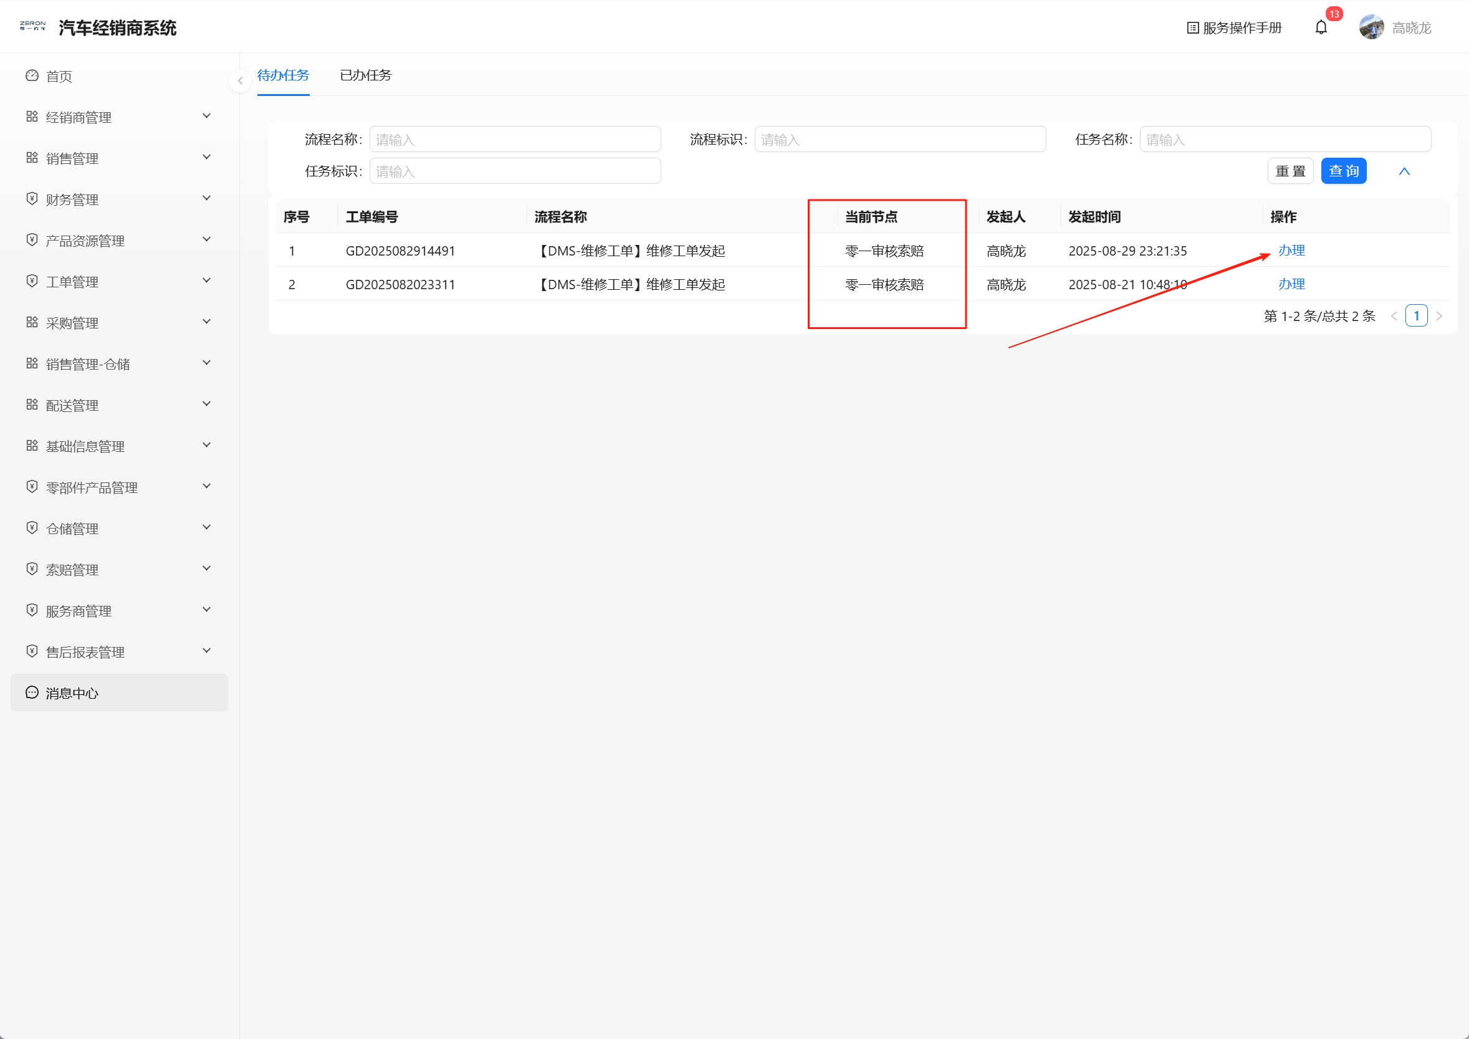Click 零一审核索赔 in row 1

884,251
